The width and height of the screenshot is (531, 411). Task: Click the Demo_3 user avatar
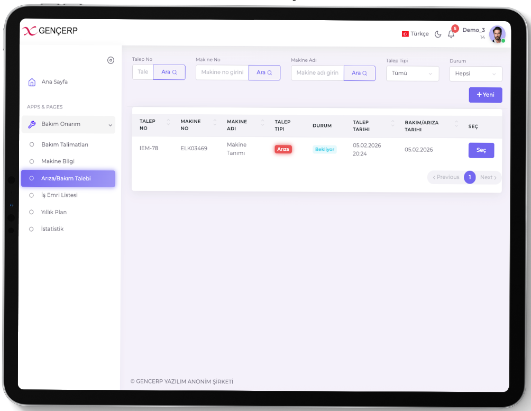pyautogui.click(x=497, y=34)
